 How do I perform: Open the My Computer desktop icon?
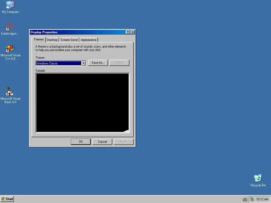(10, 7)
